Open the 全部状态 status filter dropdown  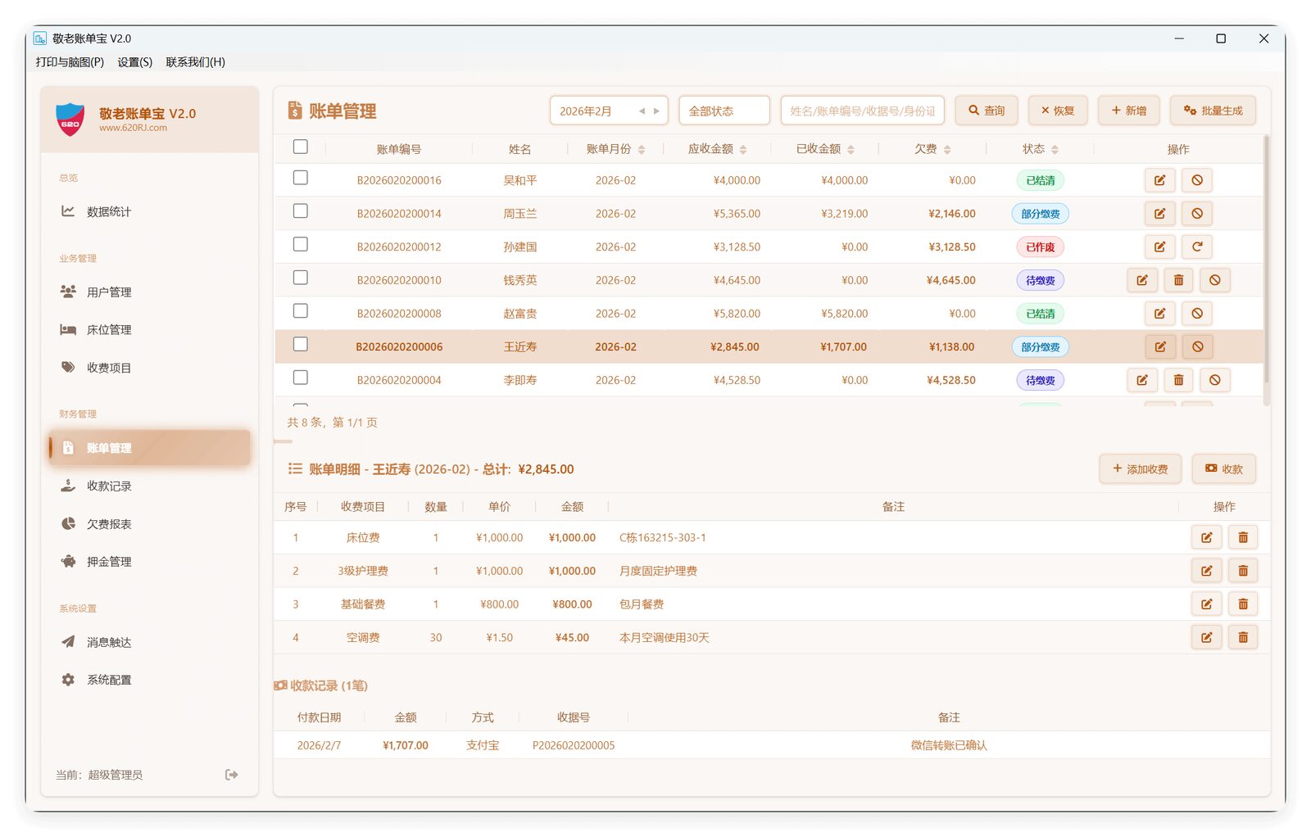(x=724, y=111)
